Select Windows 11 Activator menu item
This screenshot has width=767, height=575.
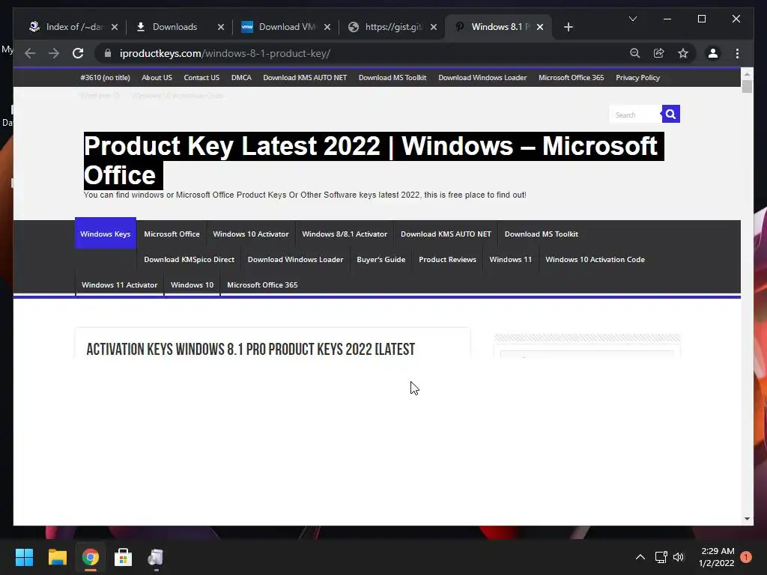119,285
